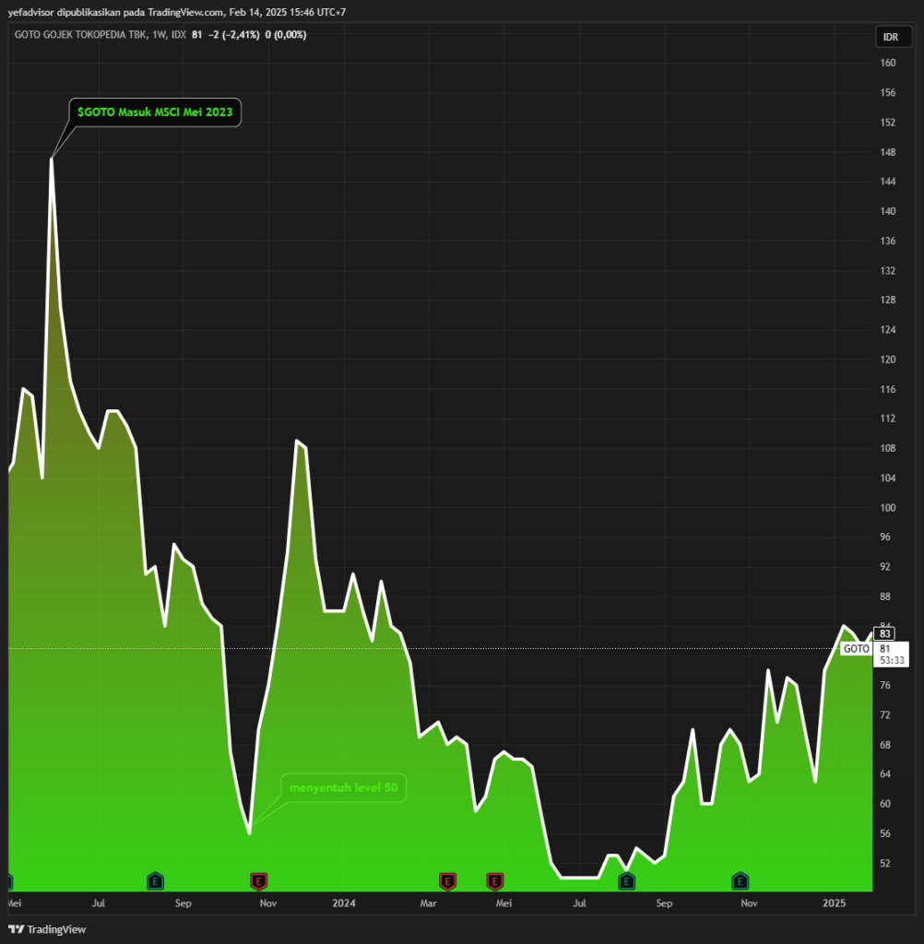Click the '100' price axis label
This screenshot has height=944, width=924.
tap(888, 508)
